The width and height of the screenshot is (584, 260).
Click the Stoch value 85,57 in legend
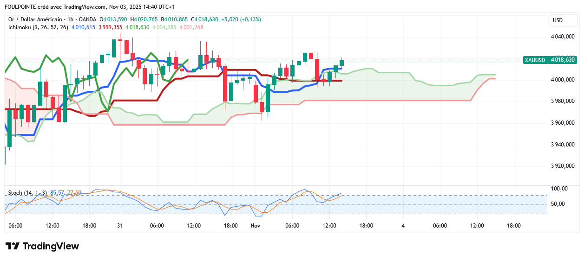coord(57,193)
